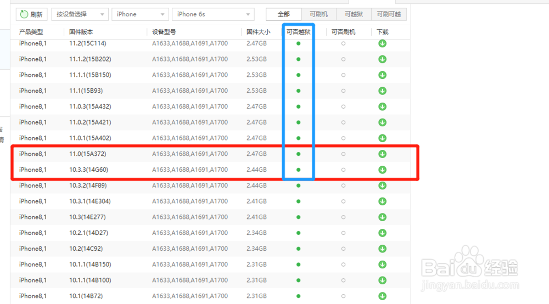
Task: Download firmware 11.1.2(15B202)
Action: pyautogui.click(x=382, y=59)
